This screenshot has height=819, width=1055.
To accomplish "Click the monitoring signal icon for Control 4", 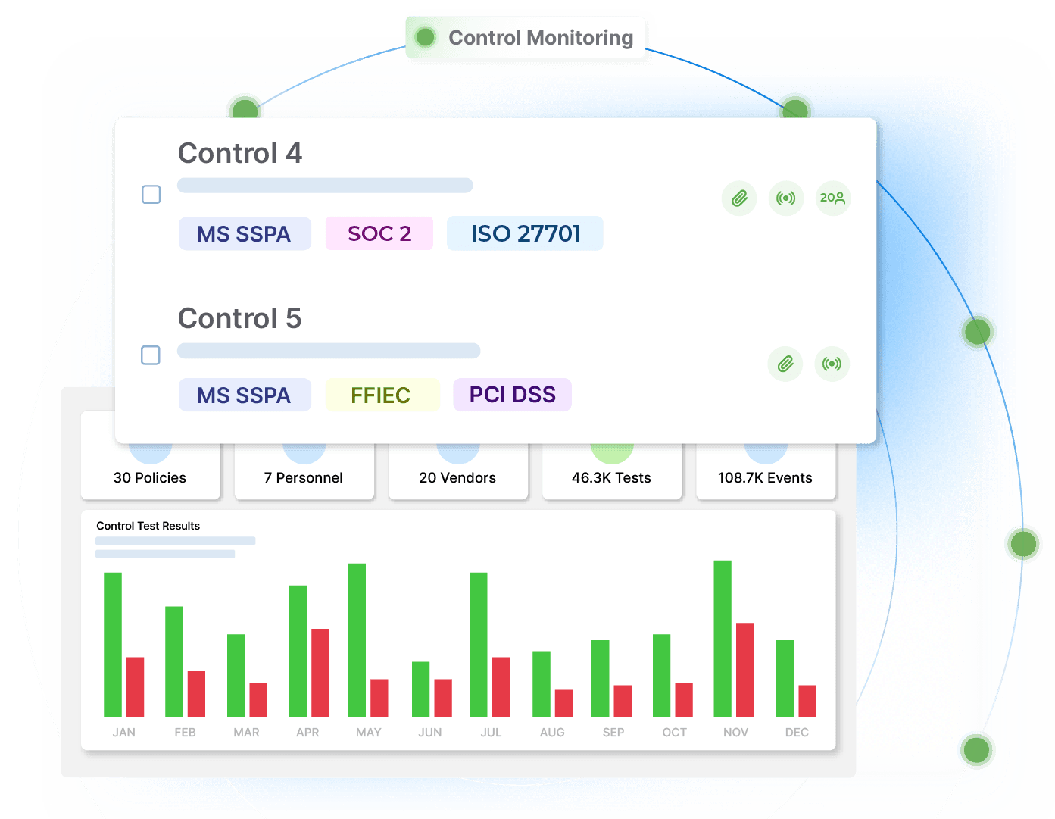I will [786, 198].
